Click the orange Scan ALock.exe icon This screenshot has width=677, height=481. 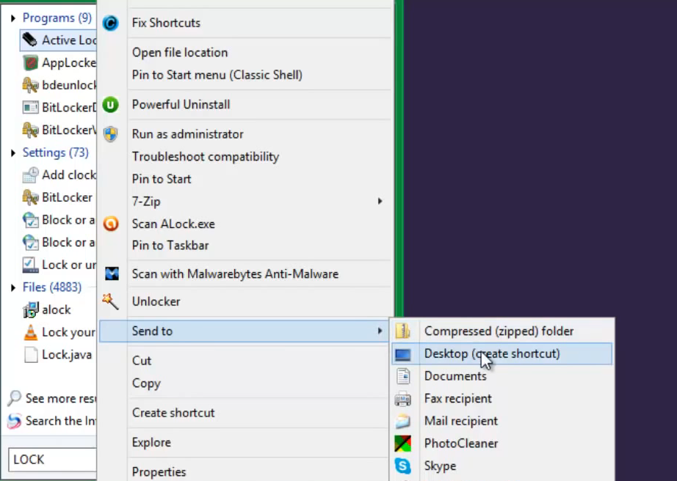pos(110,224)
